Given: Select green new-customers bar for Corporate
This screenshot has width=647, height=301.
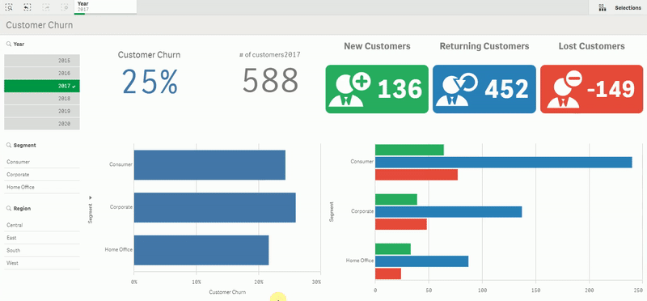Looking at the screenshot, I should [396, 199].
